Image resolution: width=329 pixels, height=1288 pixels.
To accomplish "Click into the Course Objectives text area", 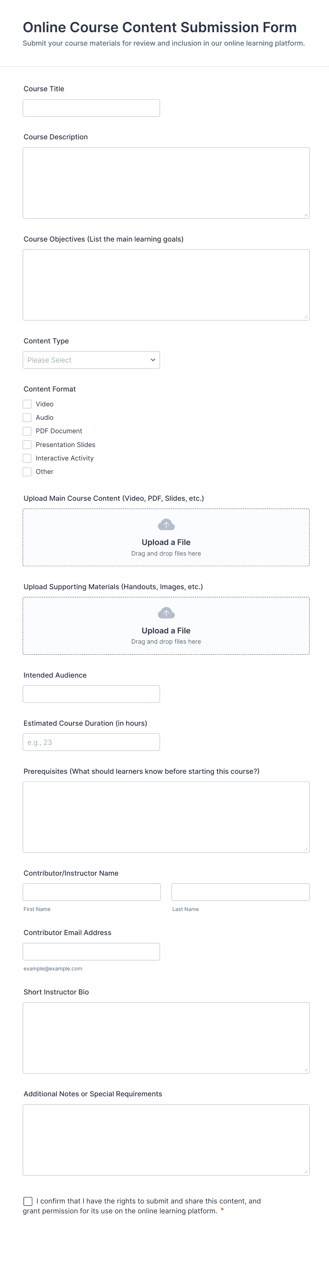I will coord(166,285).
